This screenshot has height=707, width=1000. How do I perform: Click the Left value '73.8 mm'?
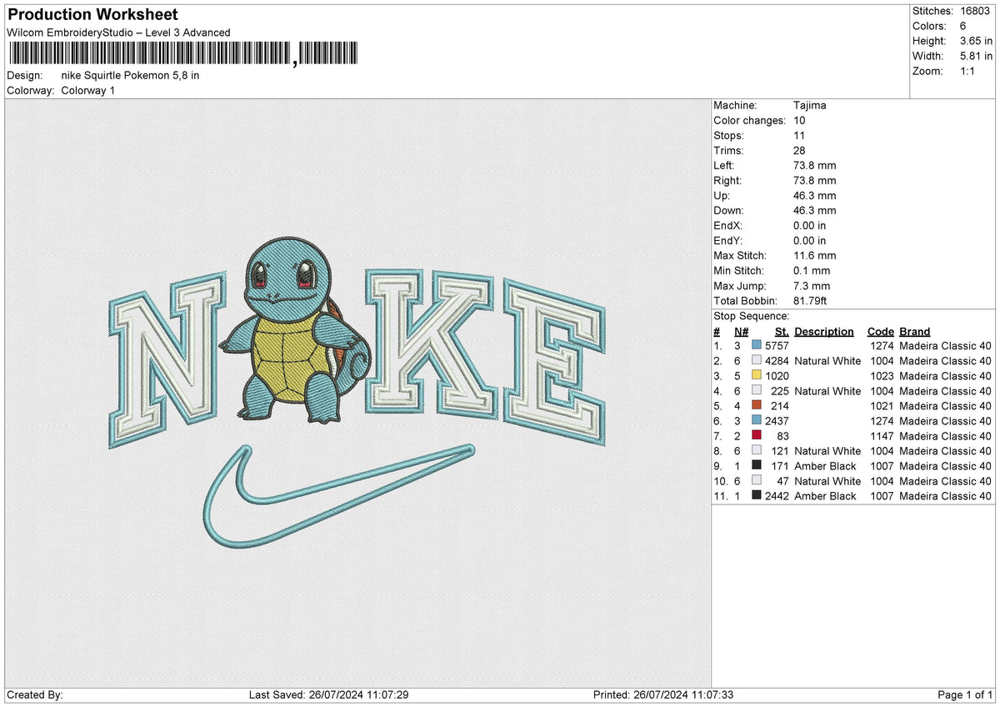815,166
